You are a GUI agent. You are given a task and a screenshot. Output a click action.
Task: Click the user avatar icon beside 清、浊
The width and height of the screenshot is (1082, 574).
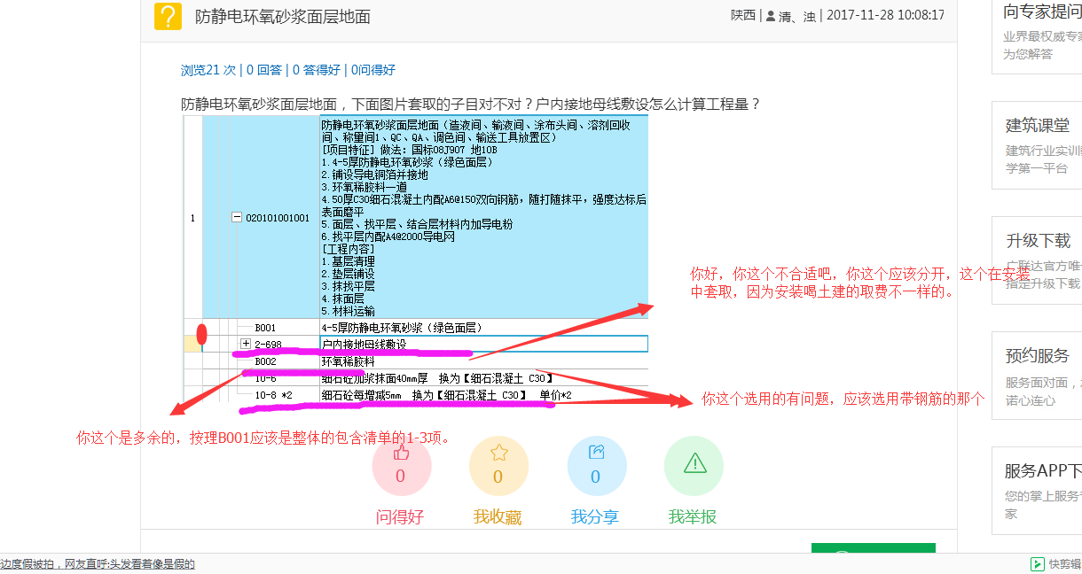click(x=771, y=16)
